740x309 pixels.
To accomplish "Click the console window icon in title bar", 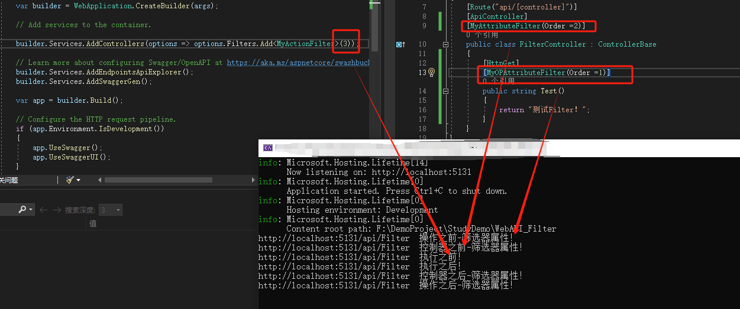I will (267, 148).
